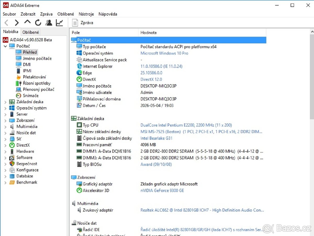Open the Nástroje menu
Screen dimensions: 314x236
coord(86,14)
